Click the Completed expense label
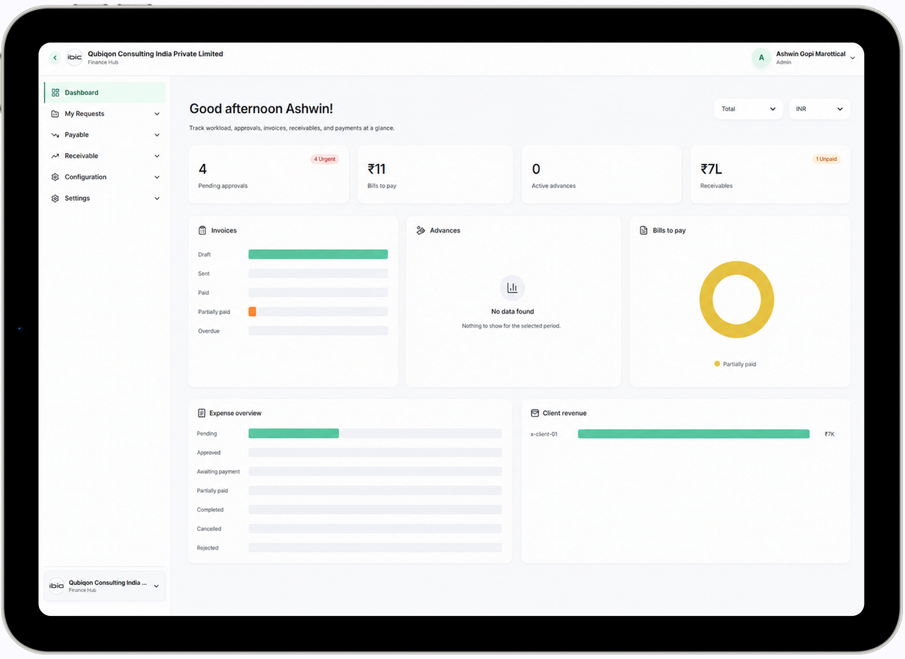905x659 pixels. point(210,510)
